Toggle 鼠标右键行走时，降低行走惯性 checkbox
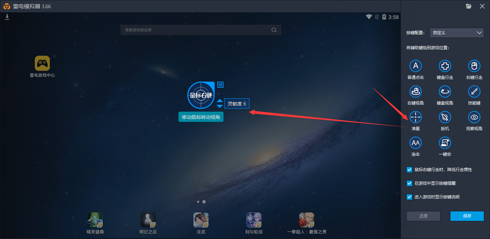The height and width of the screenshot is (239, 490). [x=409, y=170]
